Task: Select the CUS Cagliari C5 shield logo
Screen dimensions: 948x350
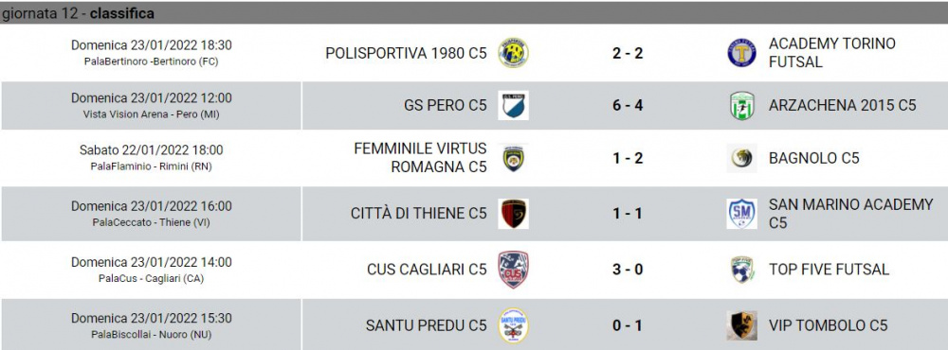Action: (x=513, y=270)
